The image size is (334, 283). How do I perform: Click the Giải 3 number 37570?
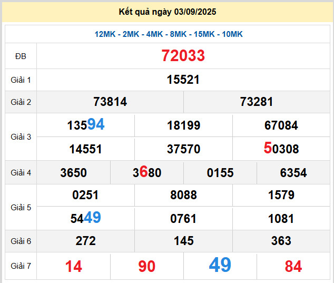[183, 149]
